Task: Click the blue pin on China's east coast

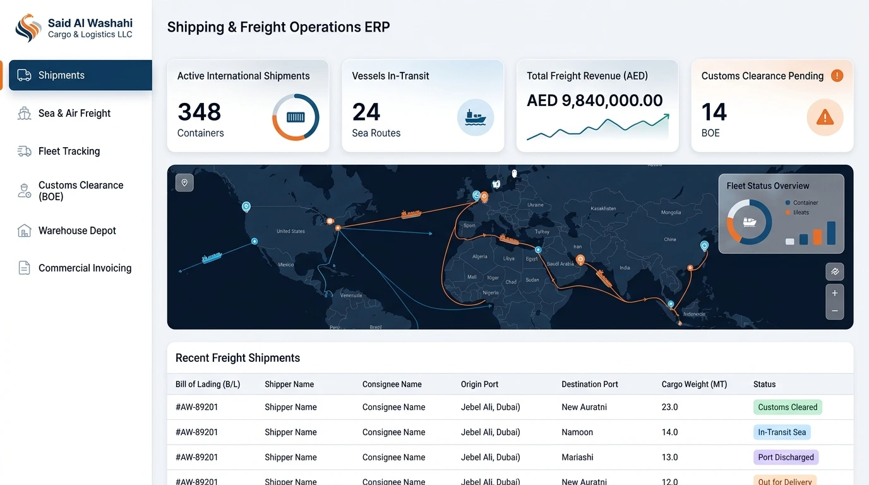Action: click(704, 246)
